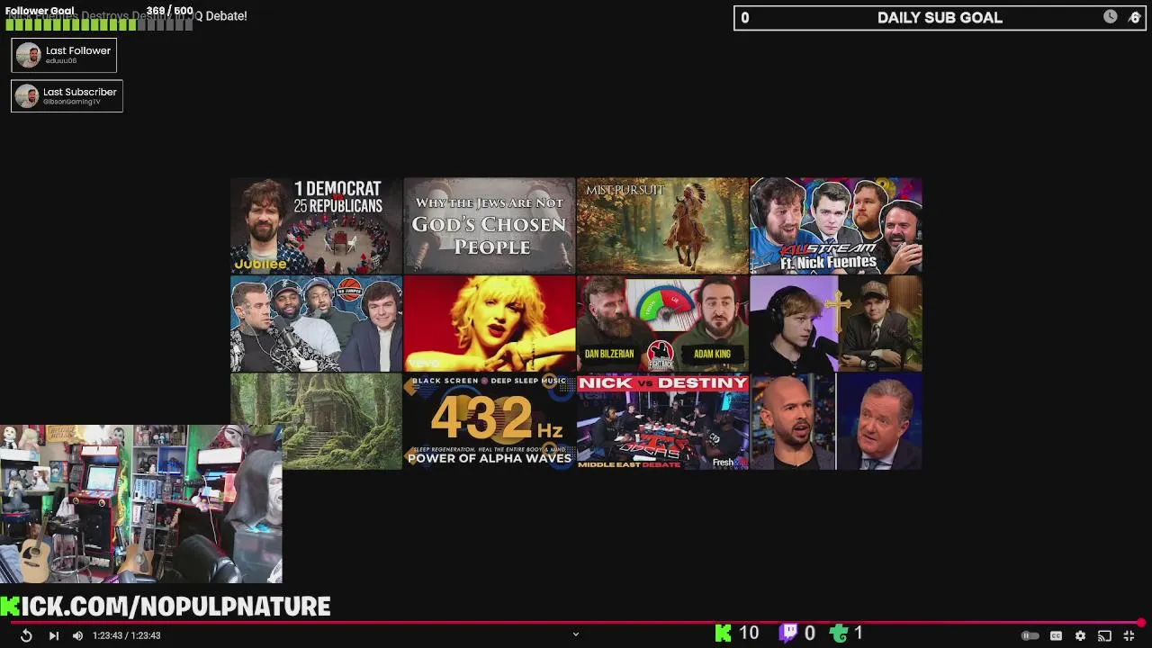1152x648 pixels.
Task: Click the replay video icon
Action: click(26, 635)
